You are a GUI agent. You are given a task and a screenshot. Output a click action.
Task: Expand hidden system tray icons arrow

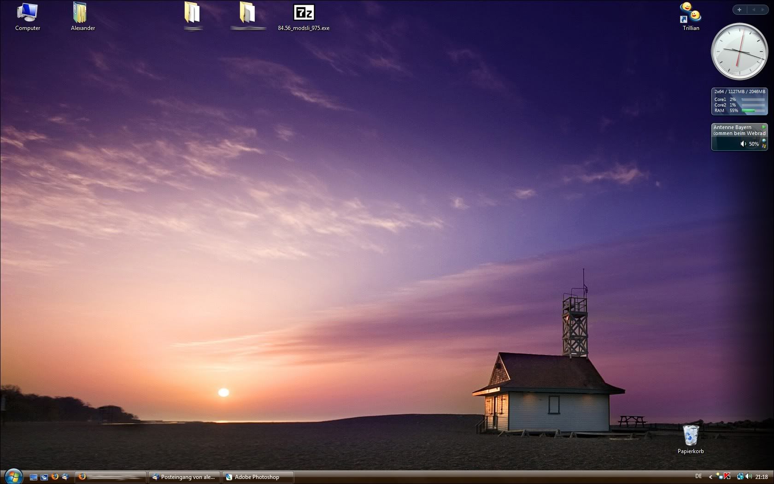tap(710, 477)
